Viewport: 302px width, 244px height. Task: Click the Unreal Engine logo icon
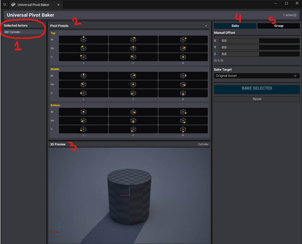5,4
